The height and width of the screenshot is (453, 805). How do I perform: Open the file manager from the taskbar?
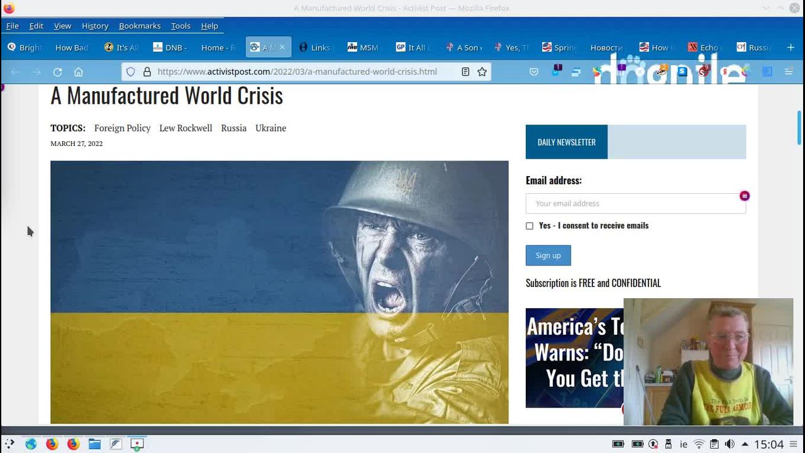94,444
